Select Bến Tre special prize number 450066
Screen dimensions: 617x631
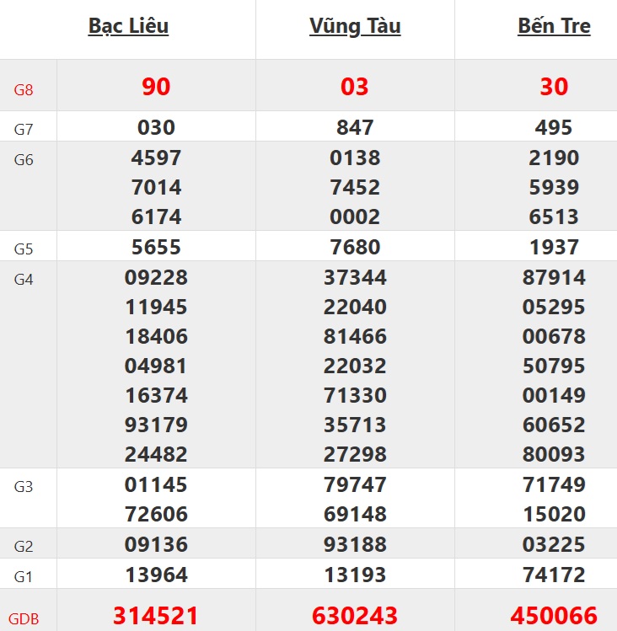[554, 616]
